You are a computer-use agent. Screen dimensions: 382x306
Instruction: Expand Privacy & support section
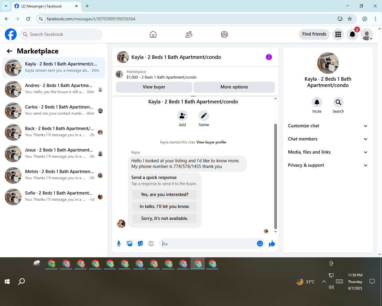[328, 165]
